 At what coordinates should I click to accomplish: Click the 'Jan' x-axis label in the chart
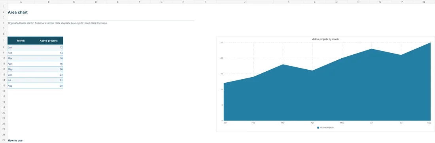225,123
